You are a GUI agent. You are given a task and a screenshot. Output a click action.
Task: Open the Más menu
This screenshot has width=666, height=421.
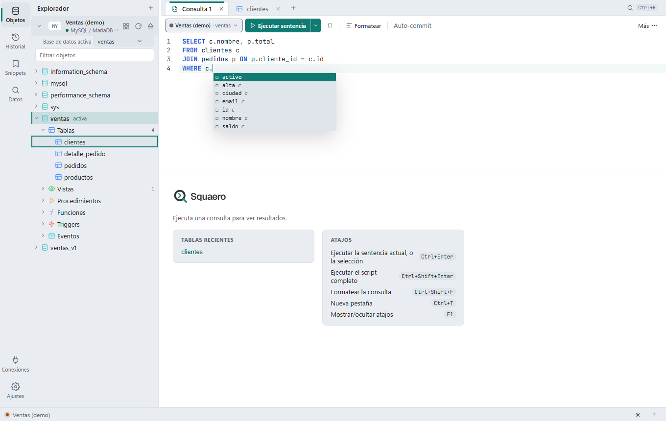tap(647, 26)
